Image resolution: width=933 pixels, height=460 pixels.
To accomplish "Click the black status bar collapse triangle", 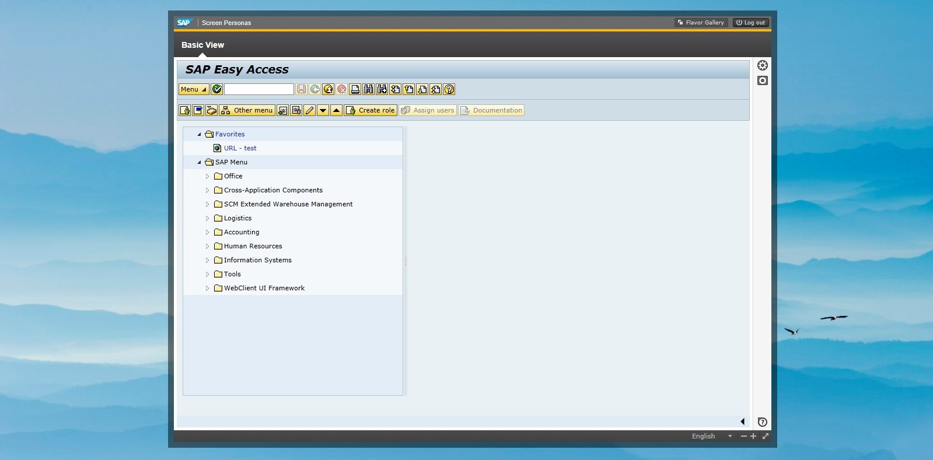I will tap(743, 422).
